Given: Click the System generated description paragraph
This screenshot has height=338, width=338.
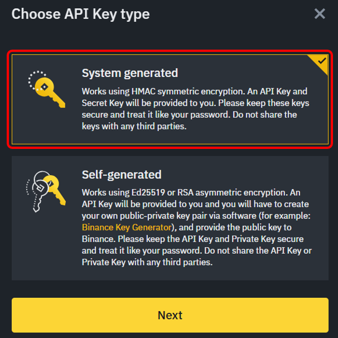Looking at the screenshot, I should point(196,109).
